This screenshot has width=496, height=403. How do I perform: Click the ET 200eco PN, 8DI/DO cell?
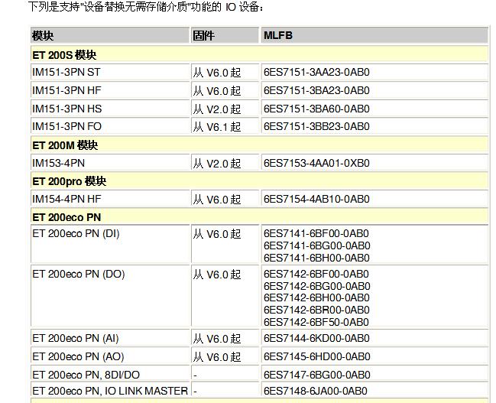point(110,374)
